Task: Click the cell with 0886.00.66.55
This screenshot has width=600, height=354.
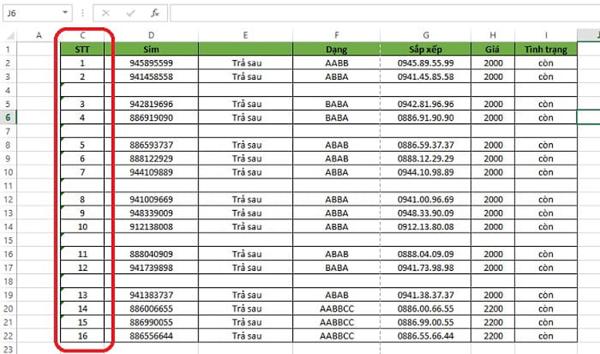Action: (x=426, y=308)
